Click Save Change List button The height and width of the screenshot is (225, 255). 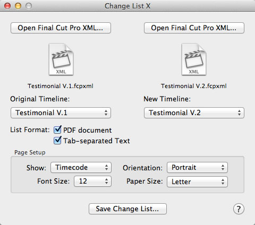tap(127, 209)
